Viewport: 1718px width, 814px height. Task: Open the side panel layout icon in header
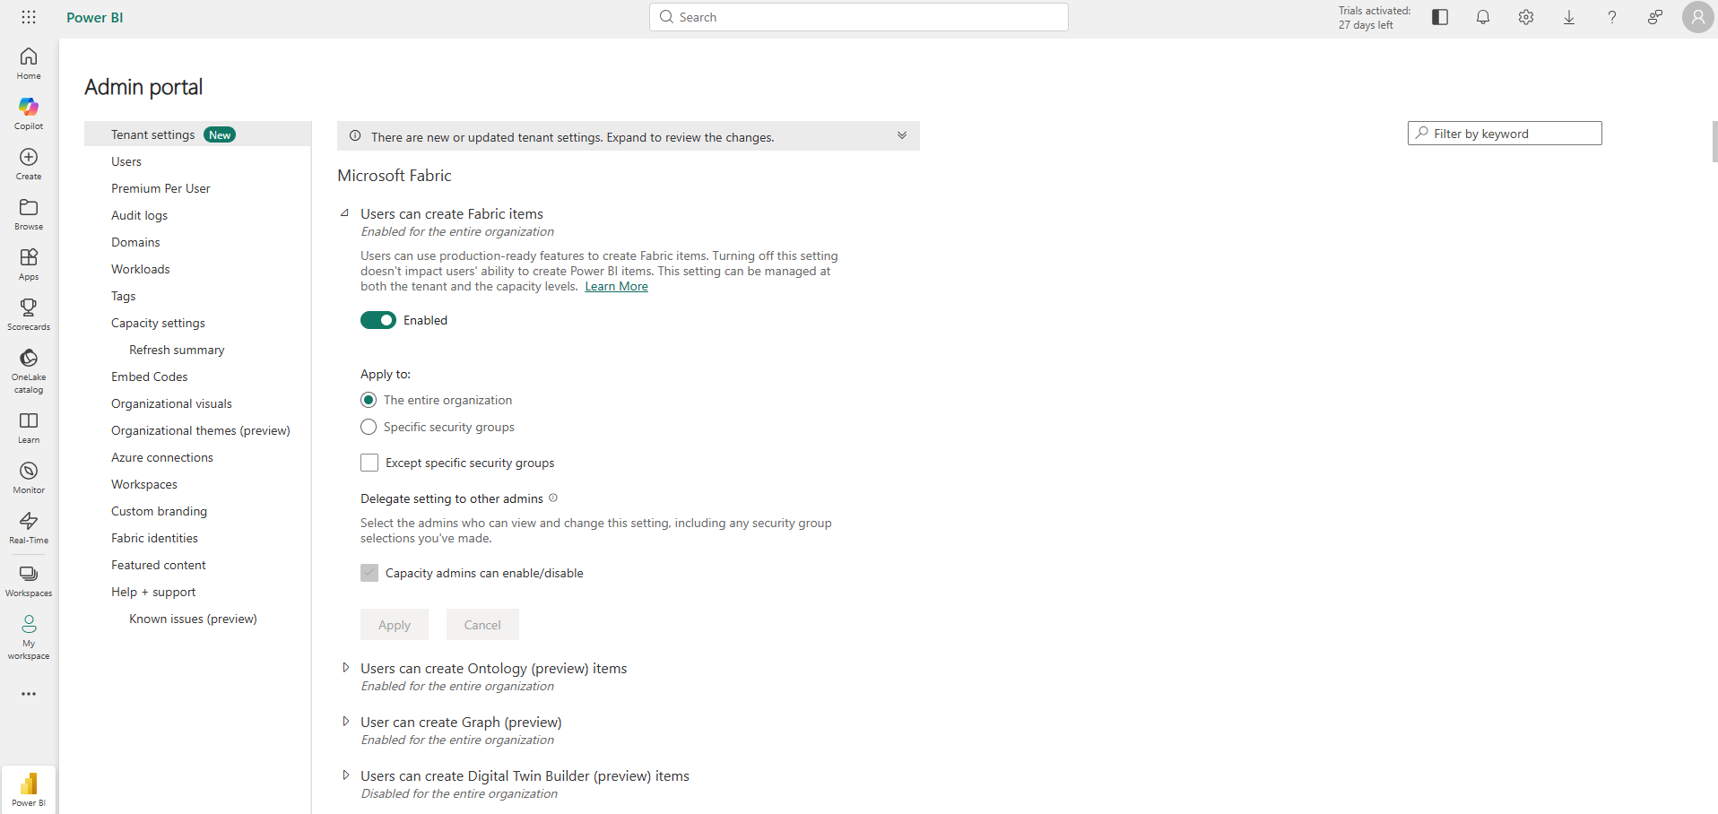[x=1440, y=17]
